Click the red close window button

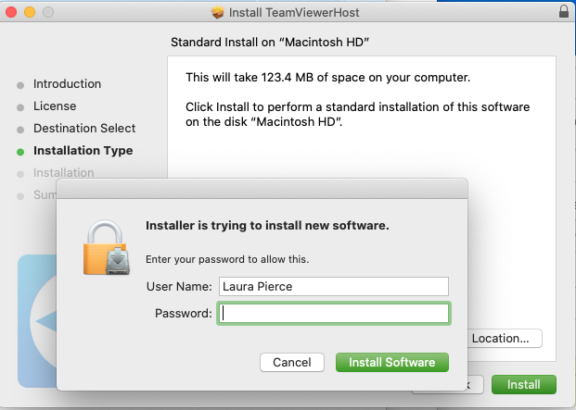[11, 12]
